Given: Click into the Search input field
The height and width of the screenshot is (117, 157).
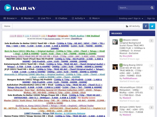Looking at the screenshot, I should click(x=134, y=8).
